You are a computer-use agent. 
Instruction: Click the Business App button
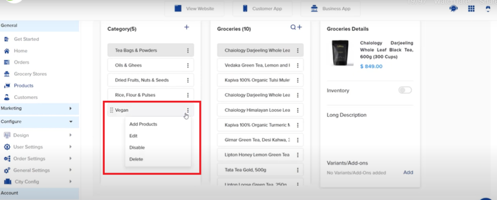click(330, 9)
